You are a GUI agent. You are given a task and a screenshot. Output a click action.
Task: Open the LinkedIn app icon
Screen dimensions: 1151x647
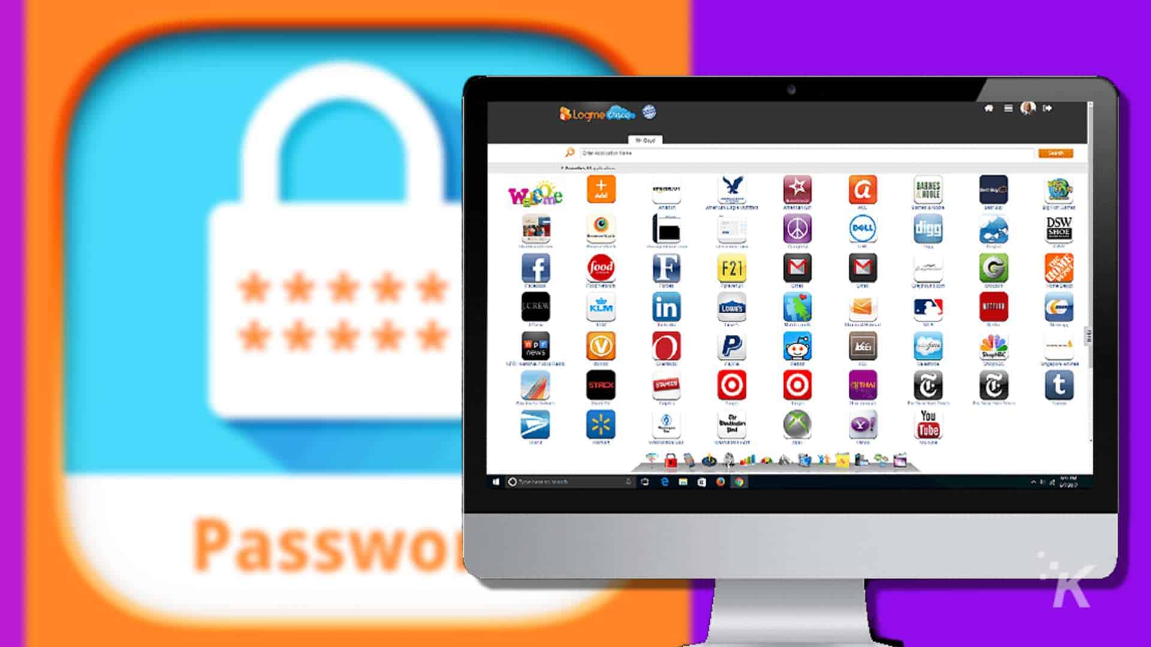[x=665, y=307]
